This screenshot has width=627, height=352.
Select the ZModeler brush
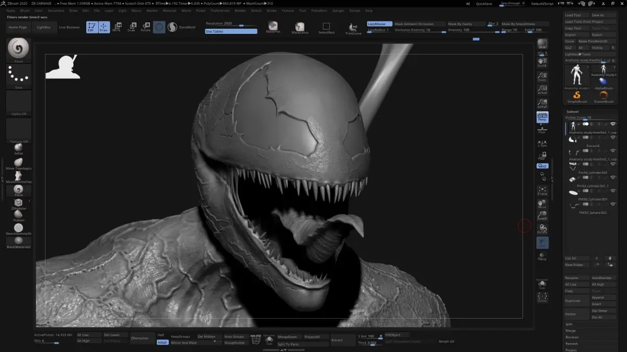[18, 203]
